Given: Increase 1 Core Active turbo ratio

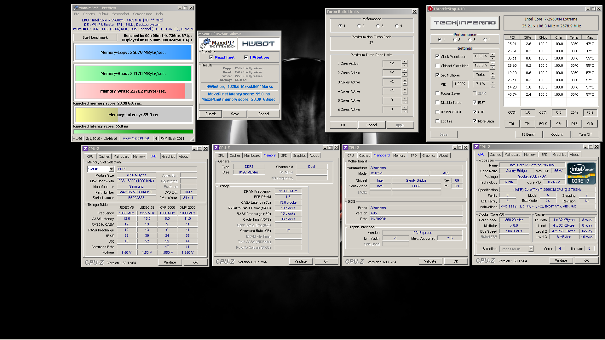Looking at the screenshot, I should (405, 62).
